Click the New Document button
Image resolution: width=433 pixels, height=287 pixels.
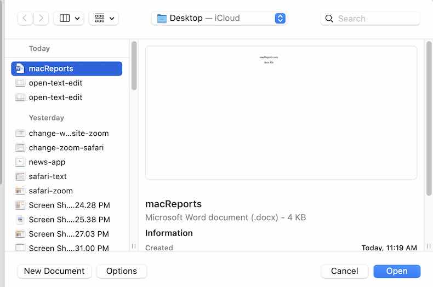point(54,271)
